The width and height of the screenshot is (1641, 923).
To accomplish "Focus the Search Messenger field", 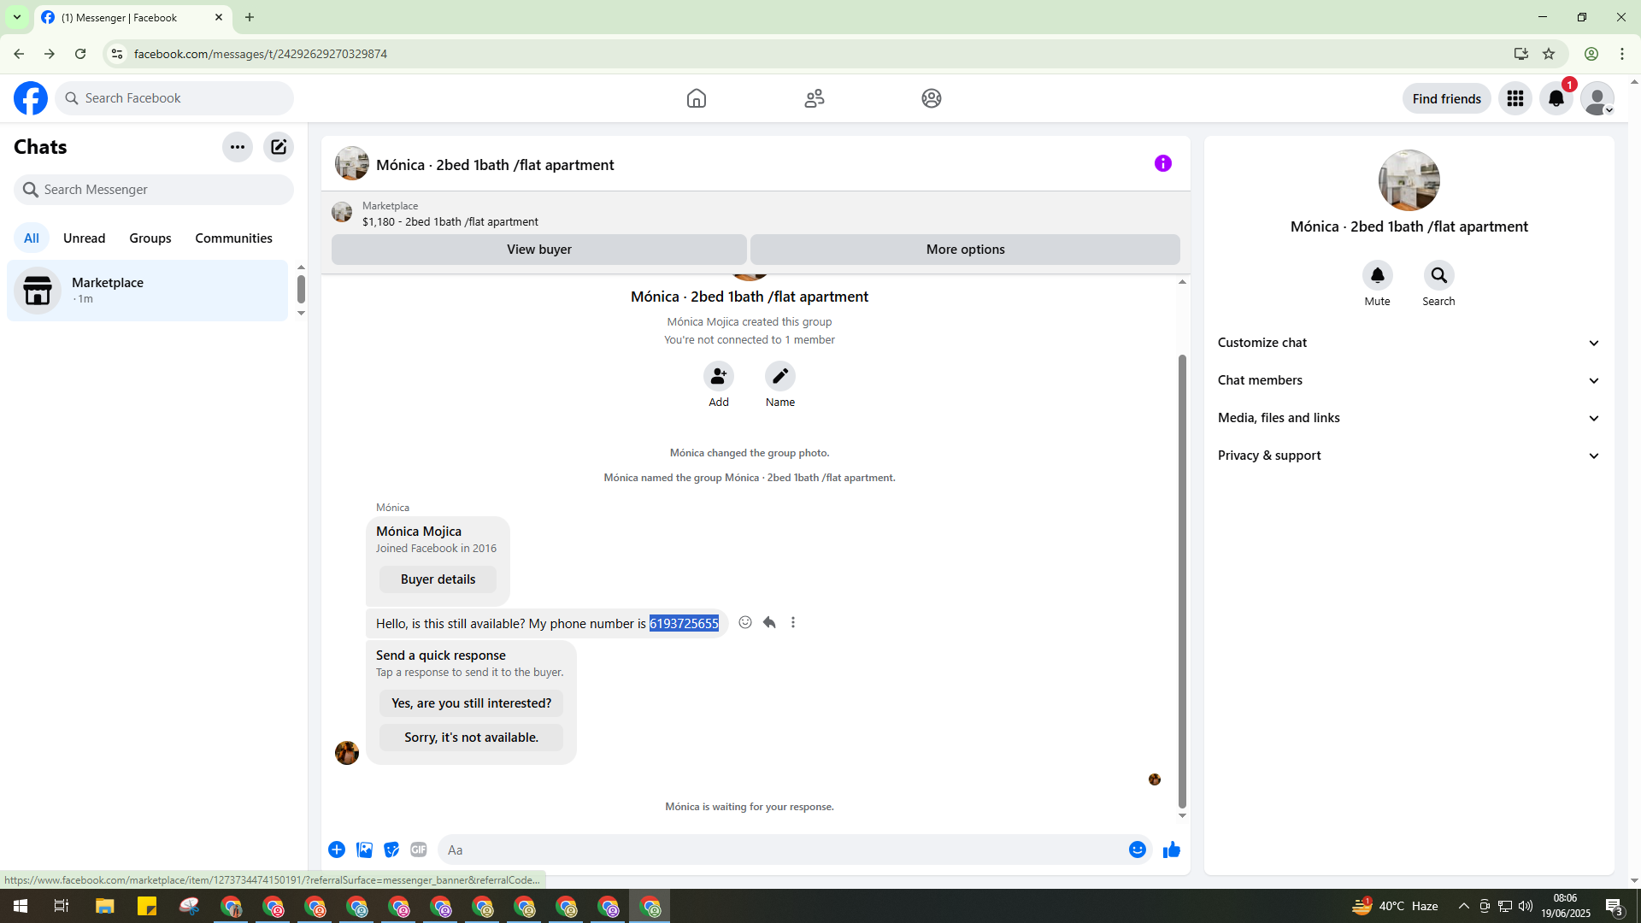I will coord(154,190).
